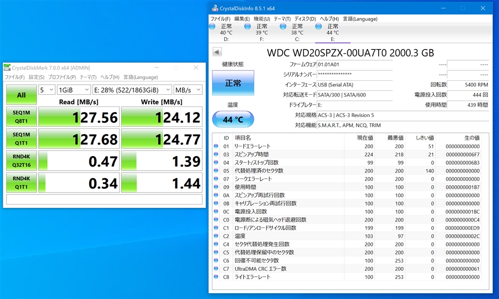
Task: Click the 44 °C temperature button
Action: pos(233,119)
